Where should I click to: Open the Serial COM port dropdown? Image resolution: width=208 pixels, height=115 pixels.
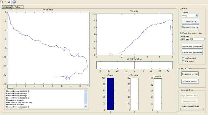coord(196,16)
